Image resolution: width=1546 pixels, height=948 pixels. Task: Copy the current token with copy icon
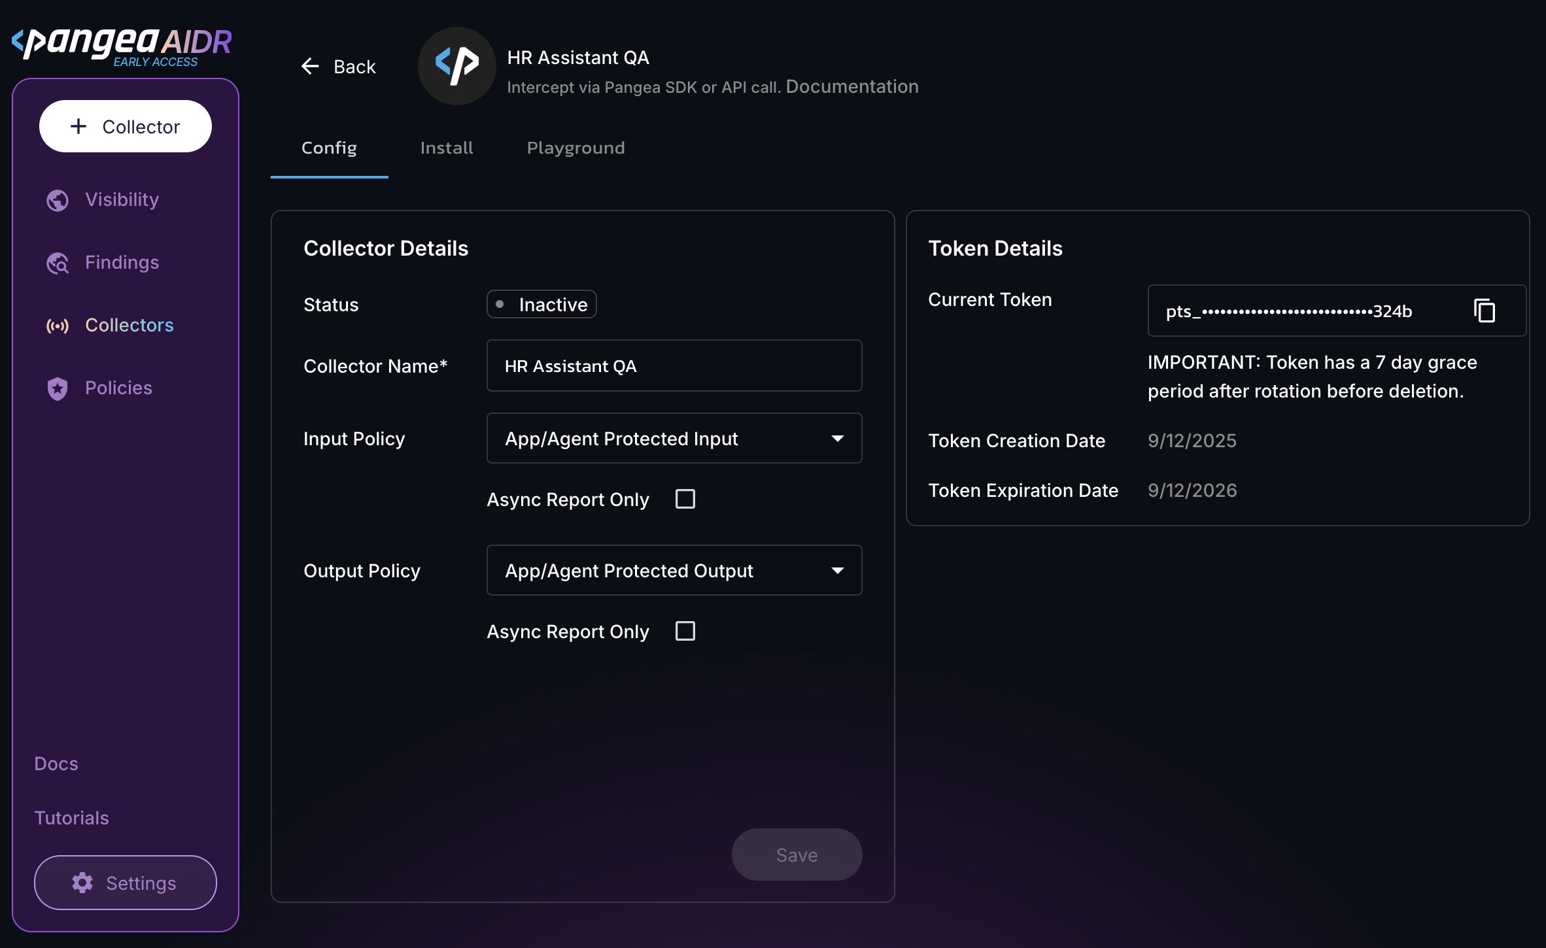click(x=1485, y=311)
